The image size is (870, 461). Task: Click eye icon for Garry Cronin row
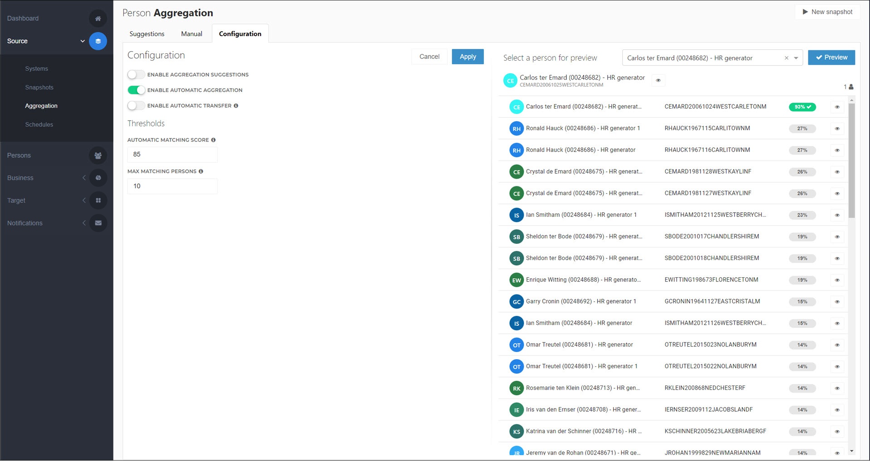pos(837,302)
